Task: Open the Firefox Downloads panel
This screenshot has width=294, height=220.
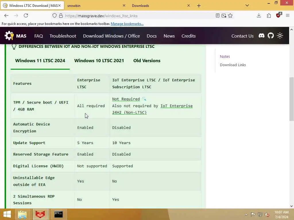Action: point(259,16)
